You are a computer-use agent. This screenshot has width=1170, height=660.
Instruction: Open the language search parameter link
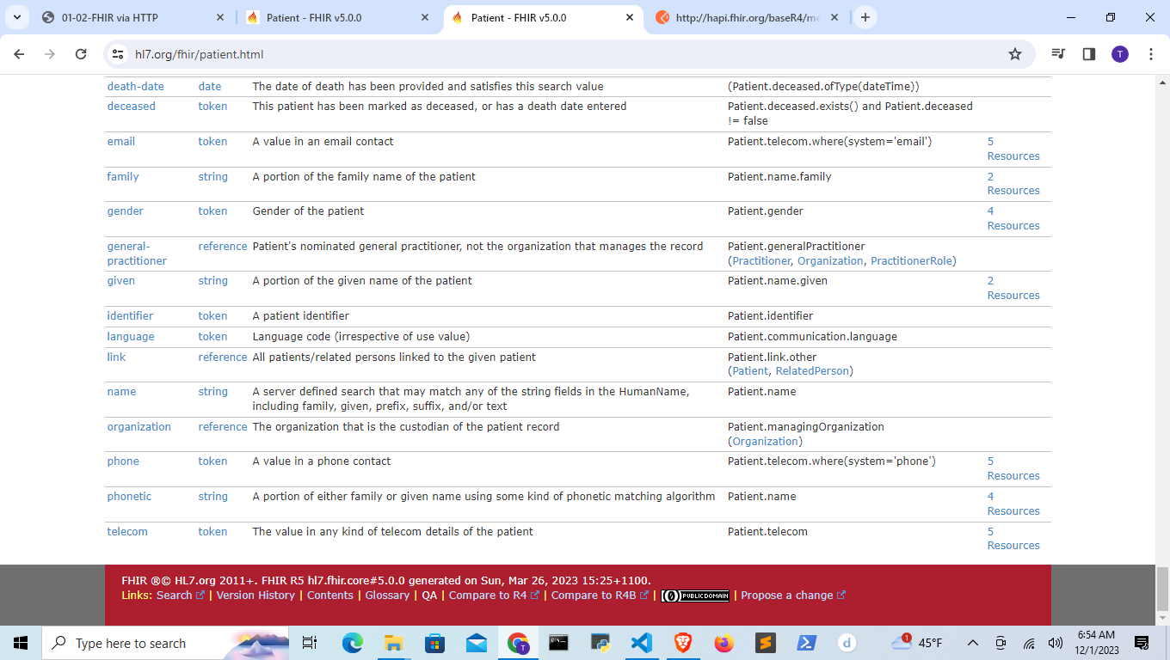(131, 336)
